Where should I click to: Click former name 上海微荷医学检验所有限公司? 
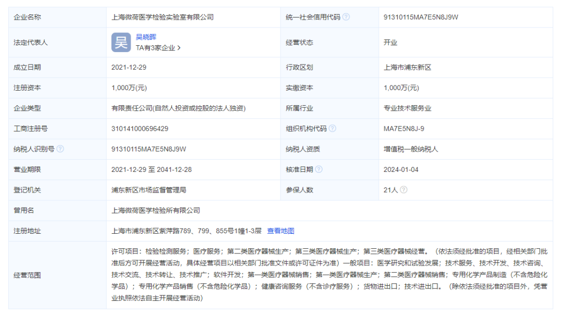coord(156,210)
